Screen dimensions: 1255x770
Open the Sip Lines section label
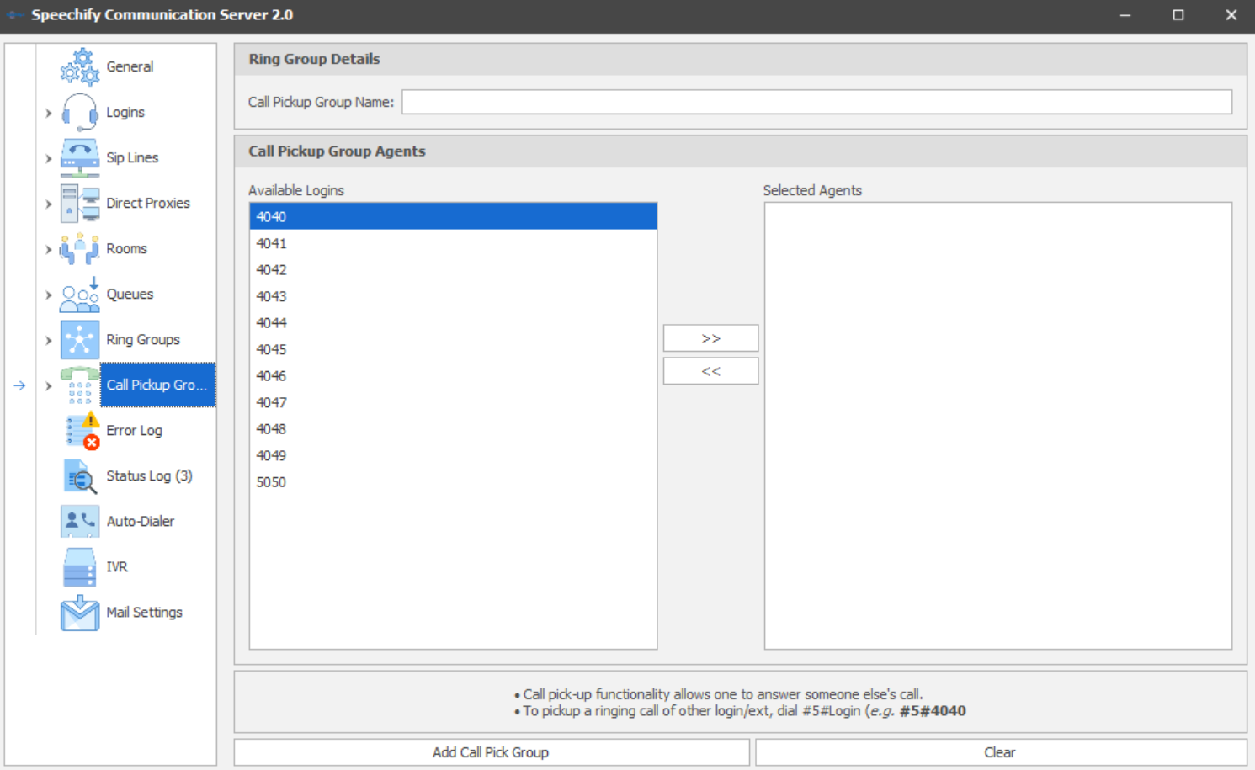(132, 157)
